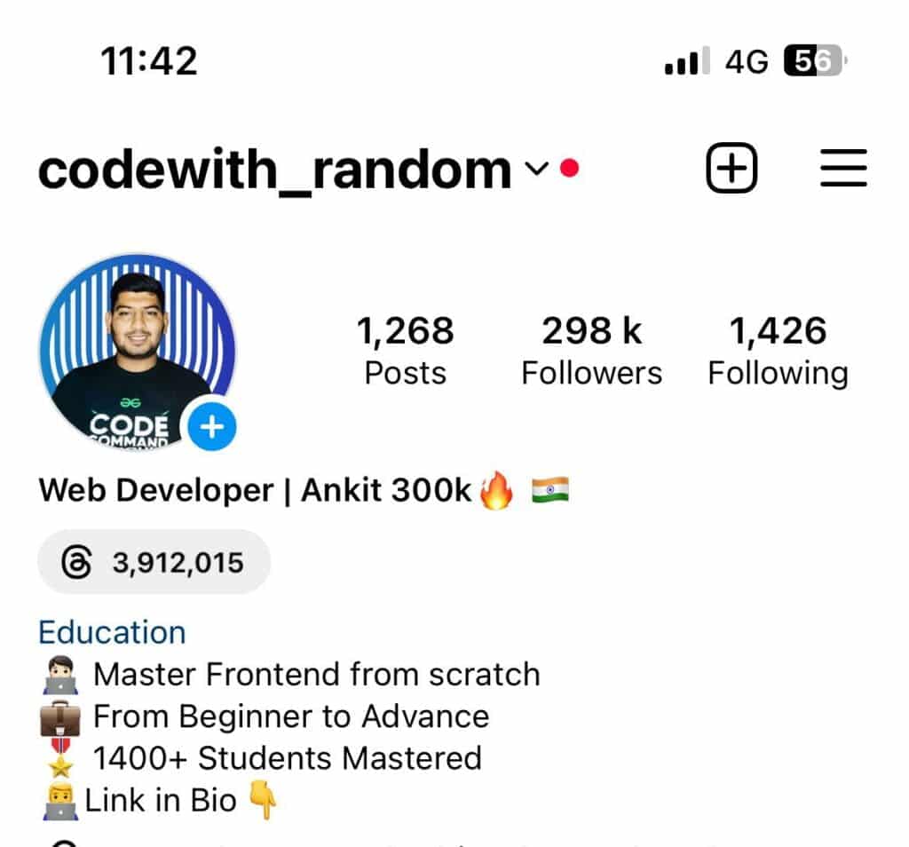Open codewith_random account switcher username
The width and height of the screenshot is (909, 847).
(274, 170)
